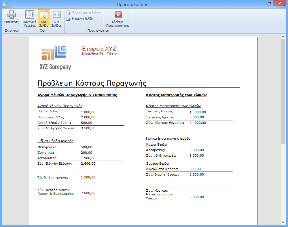Click the 7.600,00 total amount

pyautogui.click(x=88, y=193)
